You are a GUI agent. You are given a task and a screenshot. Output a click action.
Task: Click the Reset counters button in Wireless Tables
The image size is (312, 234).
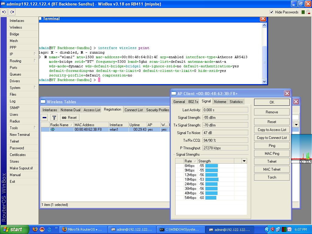pos(69,118)
